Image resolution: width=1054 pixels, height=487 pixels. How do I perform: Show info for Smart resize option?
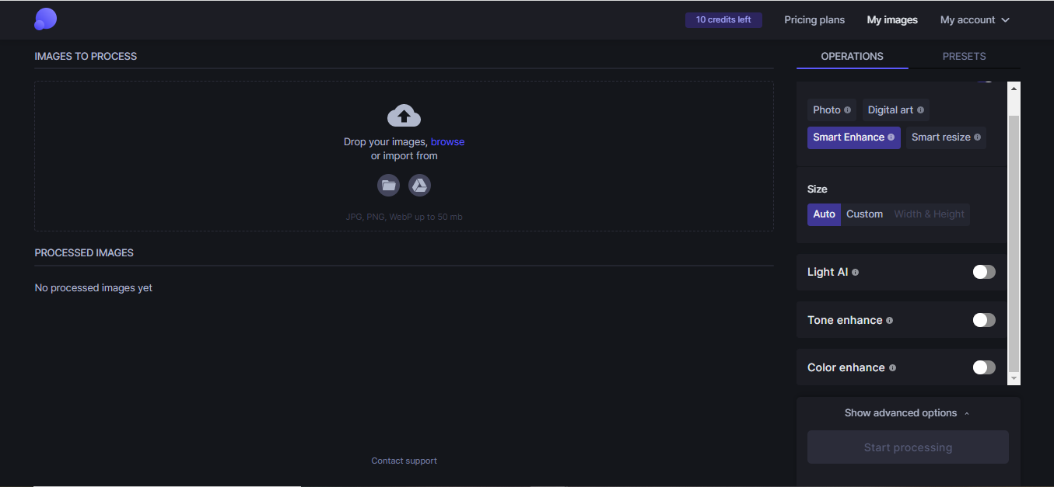tap(978, 137)
